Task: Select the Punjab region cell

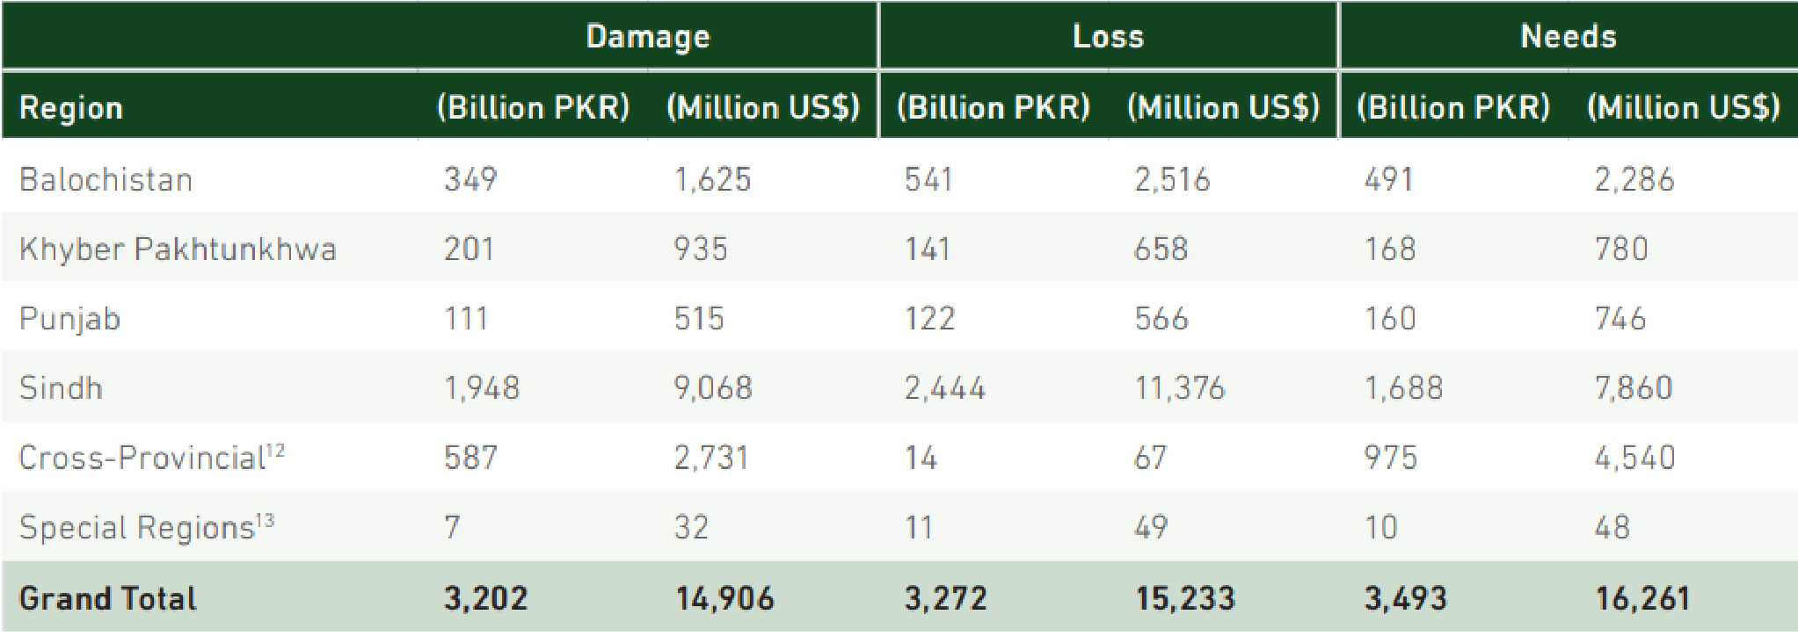Action: pos(69,318)
